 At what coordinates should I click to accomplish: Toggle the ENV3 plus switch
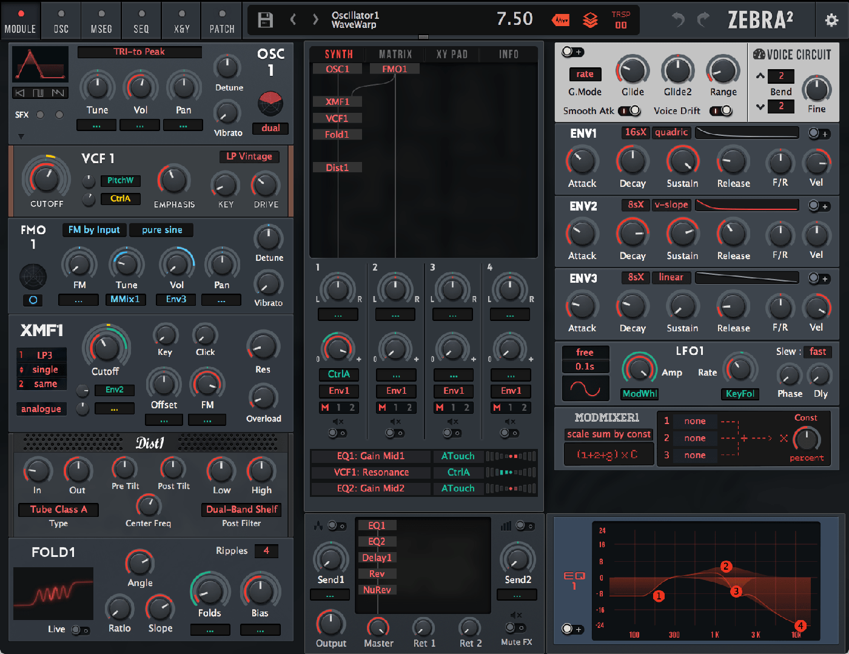[x=819, y=278]
